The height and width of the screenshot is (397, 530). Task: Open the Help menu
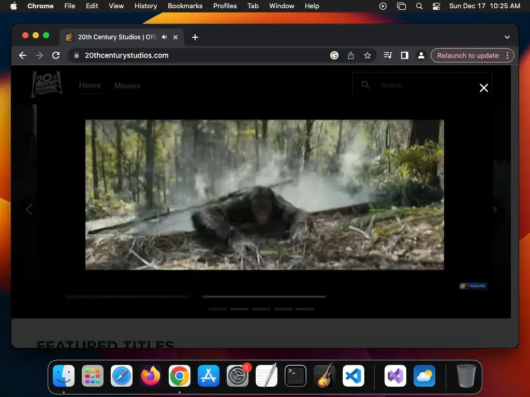(312, 6)
